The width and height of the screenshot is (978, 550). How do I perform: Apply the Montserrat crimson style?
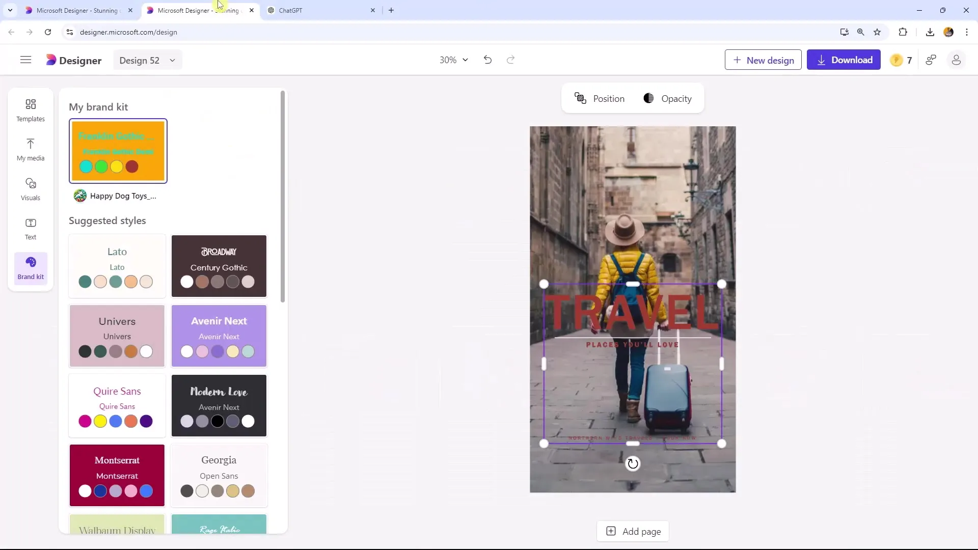[x=117, y=476]
